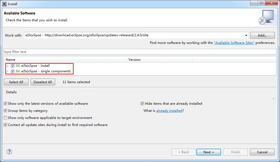
Task: Cancel the Install dialog
Action: click(x=262, y=152)
